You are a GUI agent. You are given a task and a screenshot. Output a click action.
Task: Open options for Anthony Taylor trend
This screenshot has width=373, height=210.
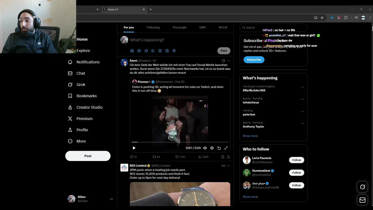(x=302, y=123)
